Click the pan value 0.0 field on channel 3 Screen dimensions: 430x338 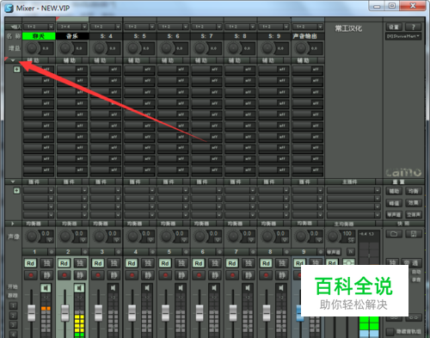pos(113,233)
